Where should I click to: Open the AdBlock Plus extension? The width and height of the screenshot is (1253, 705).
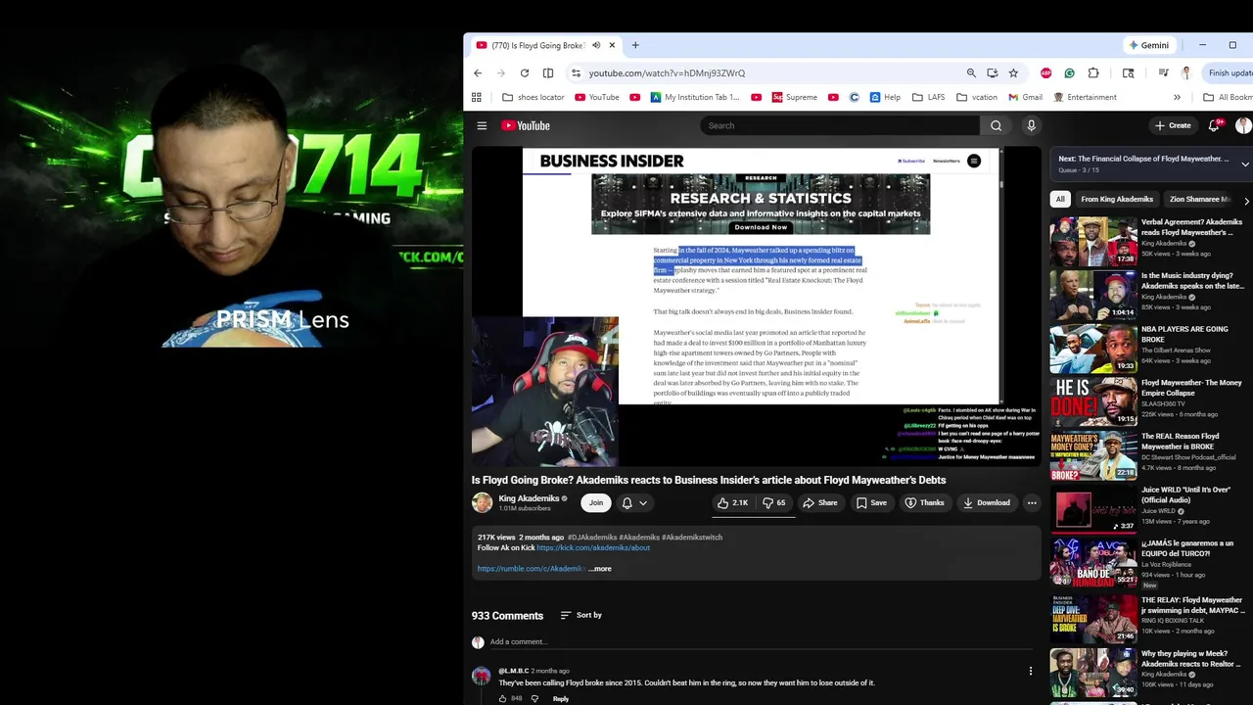pyautogui.click(x=1046, y=72)
